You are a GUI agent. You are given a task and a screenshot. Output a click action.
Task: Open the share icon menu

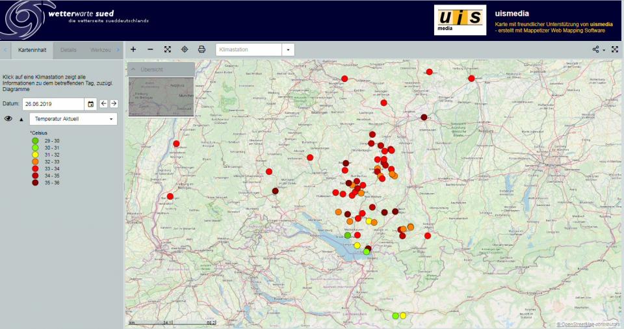[597, 49]
